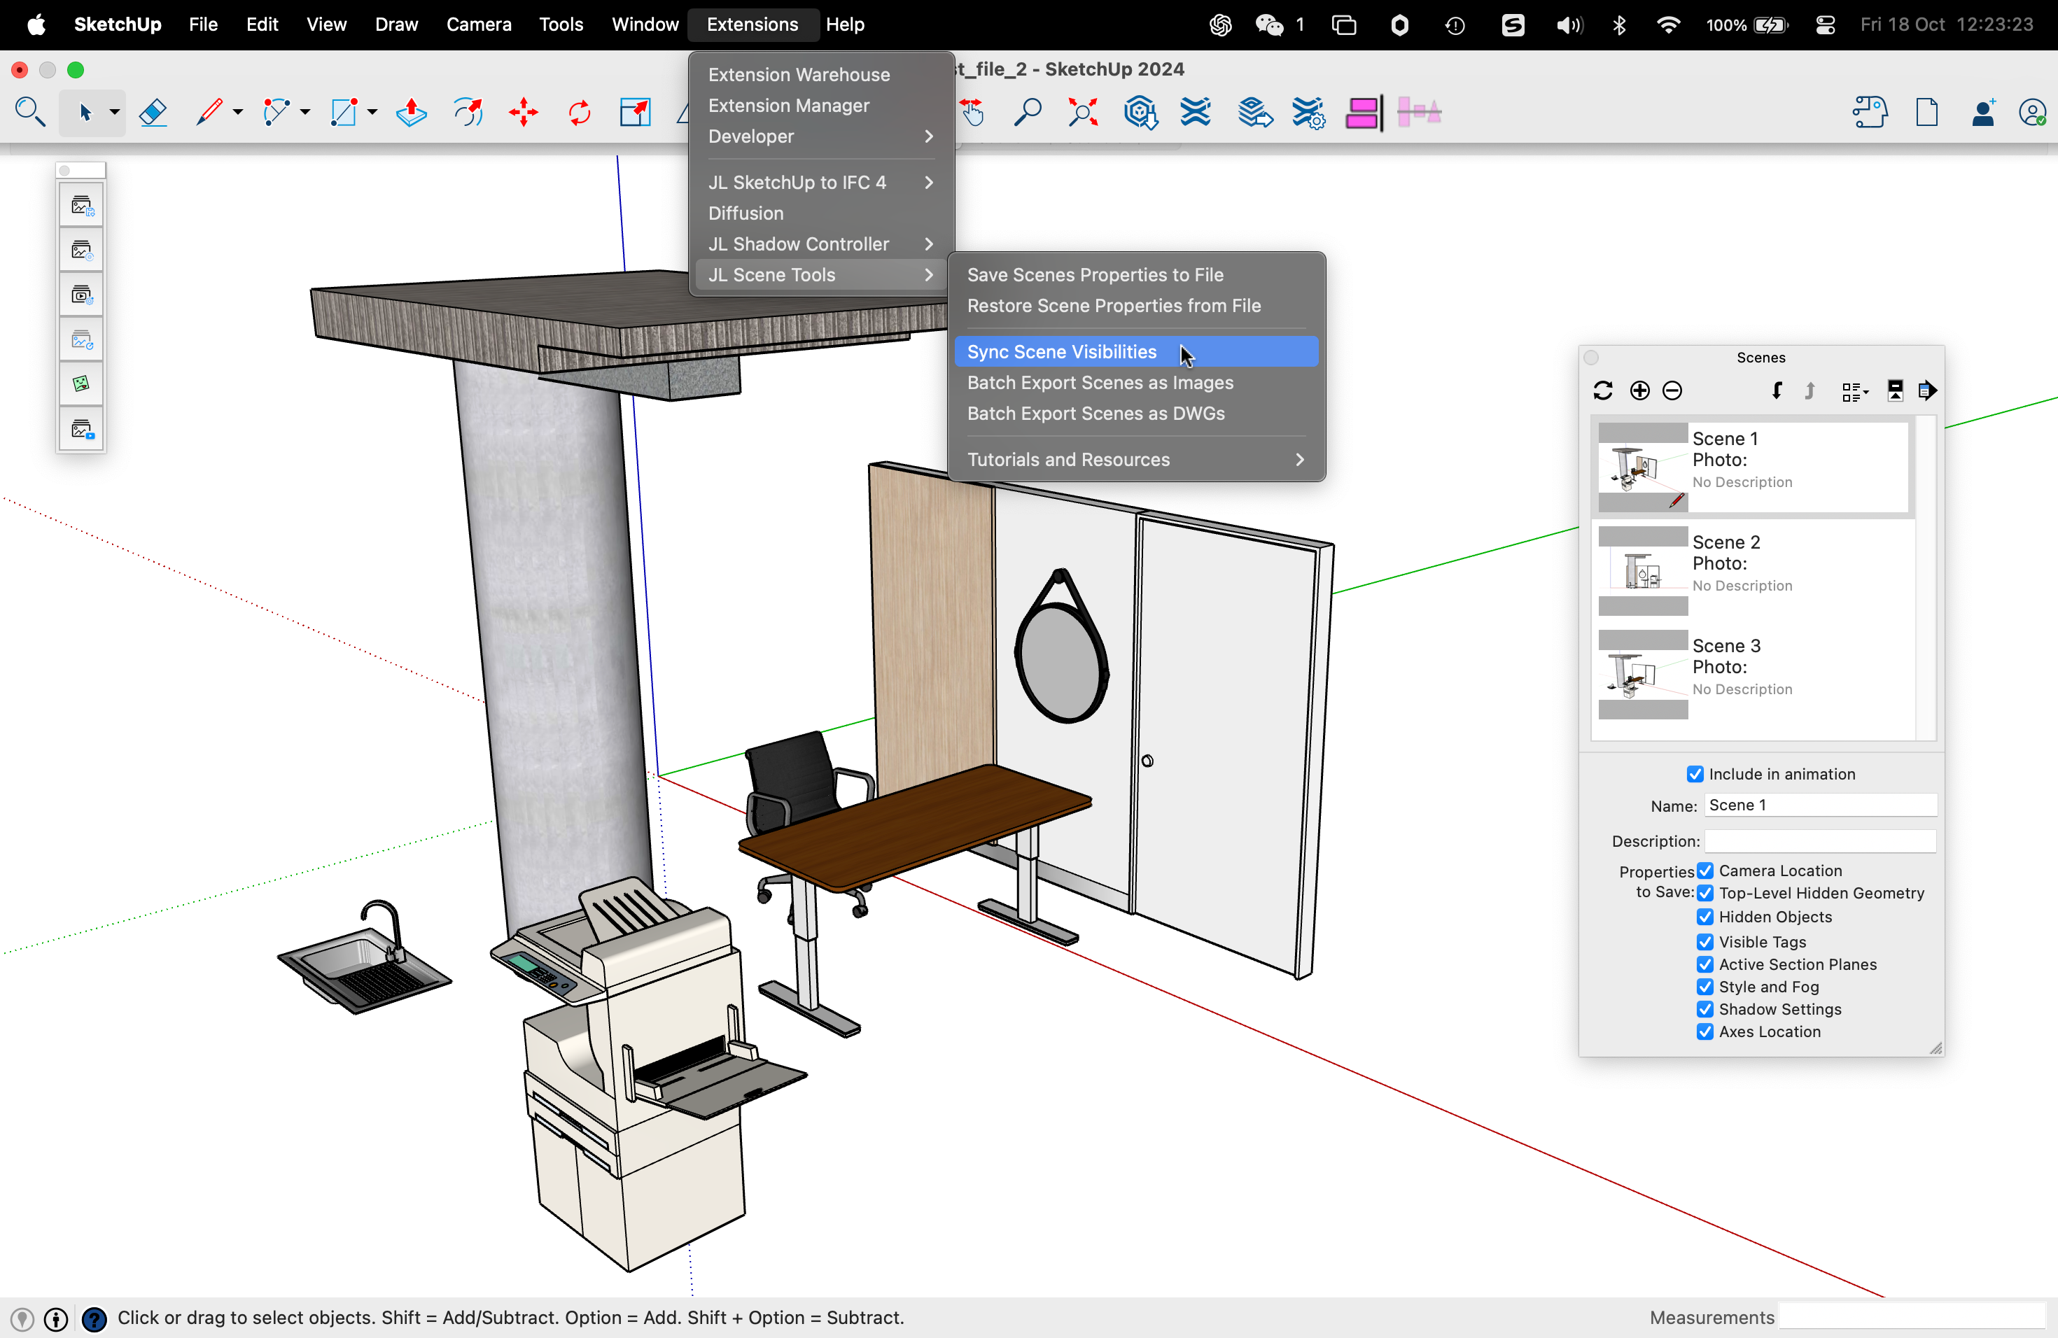Select the Scene 2 thumbnail
Screen dimensions: 2058x1338
(1643, 570)
